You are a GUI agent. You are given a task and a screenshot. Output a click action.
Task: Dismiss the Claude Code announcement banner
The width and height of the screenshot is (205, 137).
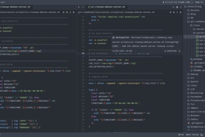[192, 2]
